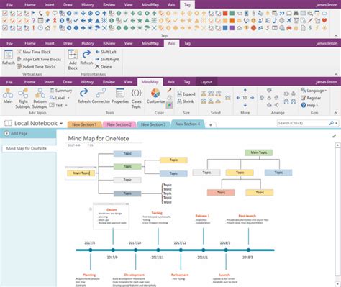
Task: Switch to New Section 2 tab
Action: tap(119, 124)
